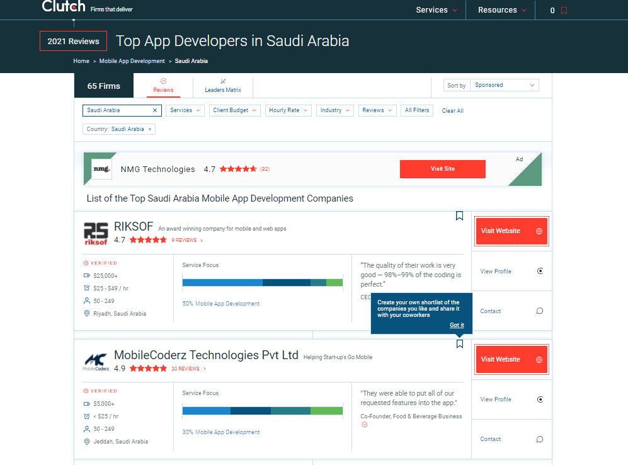The width and height of the screenshot is (628, 465).
Task: Expand the Hourly Rate filter dropdown
Action: 288,110
